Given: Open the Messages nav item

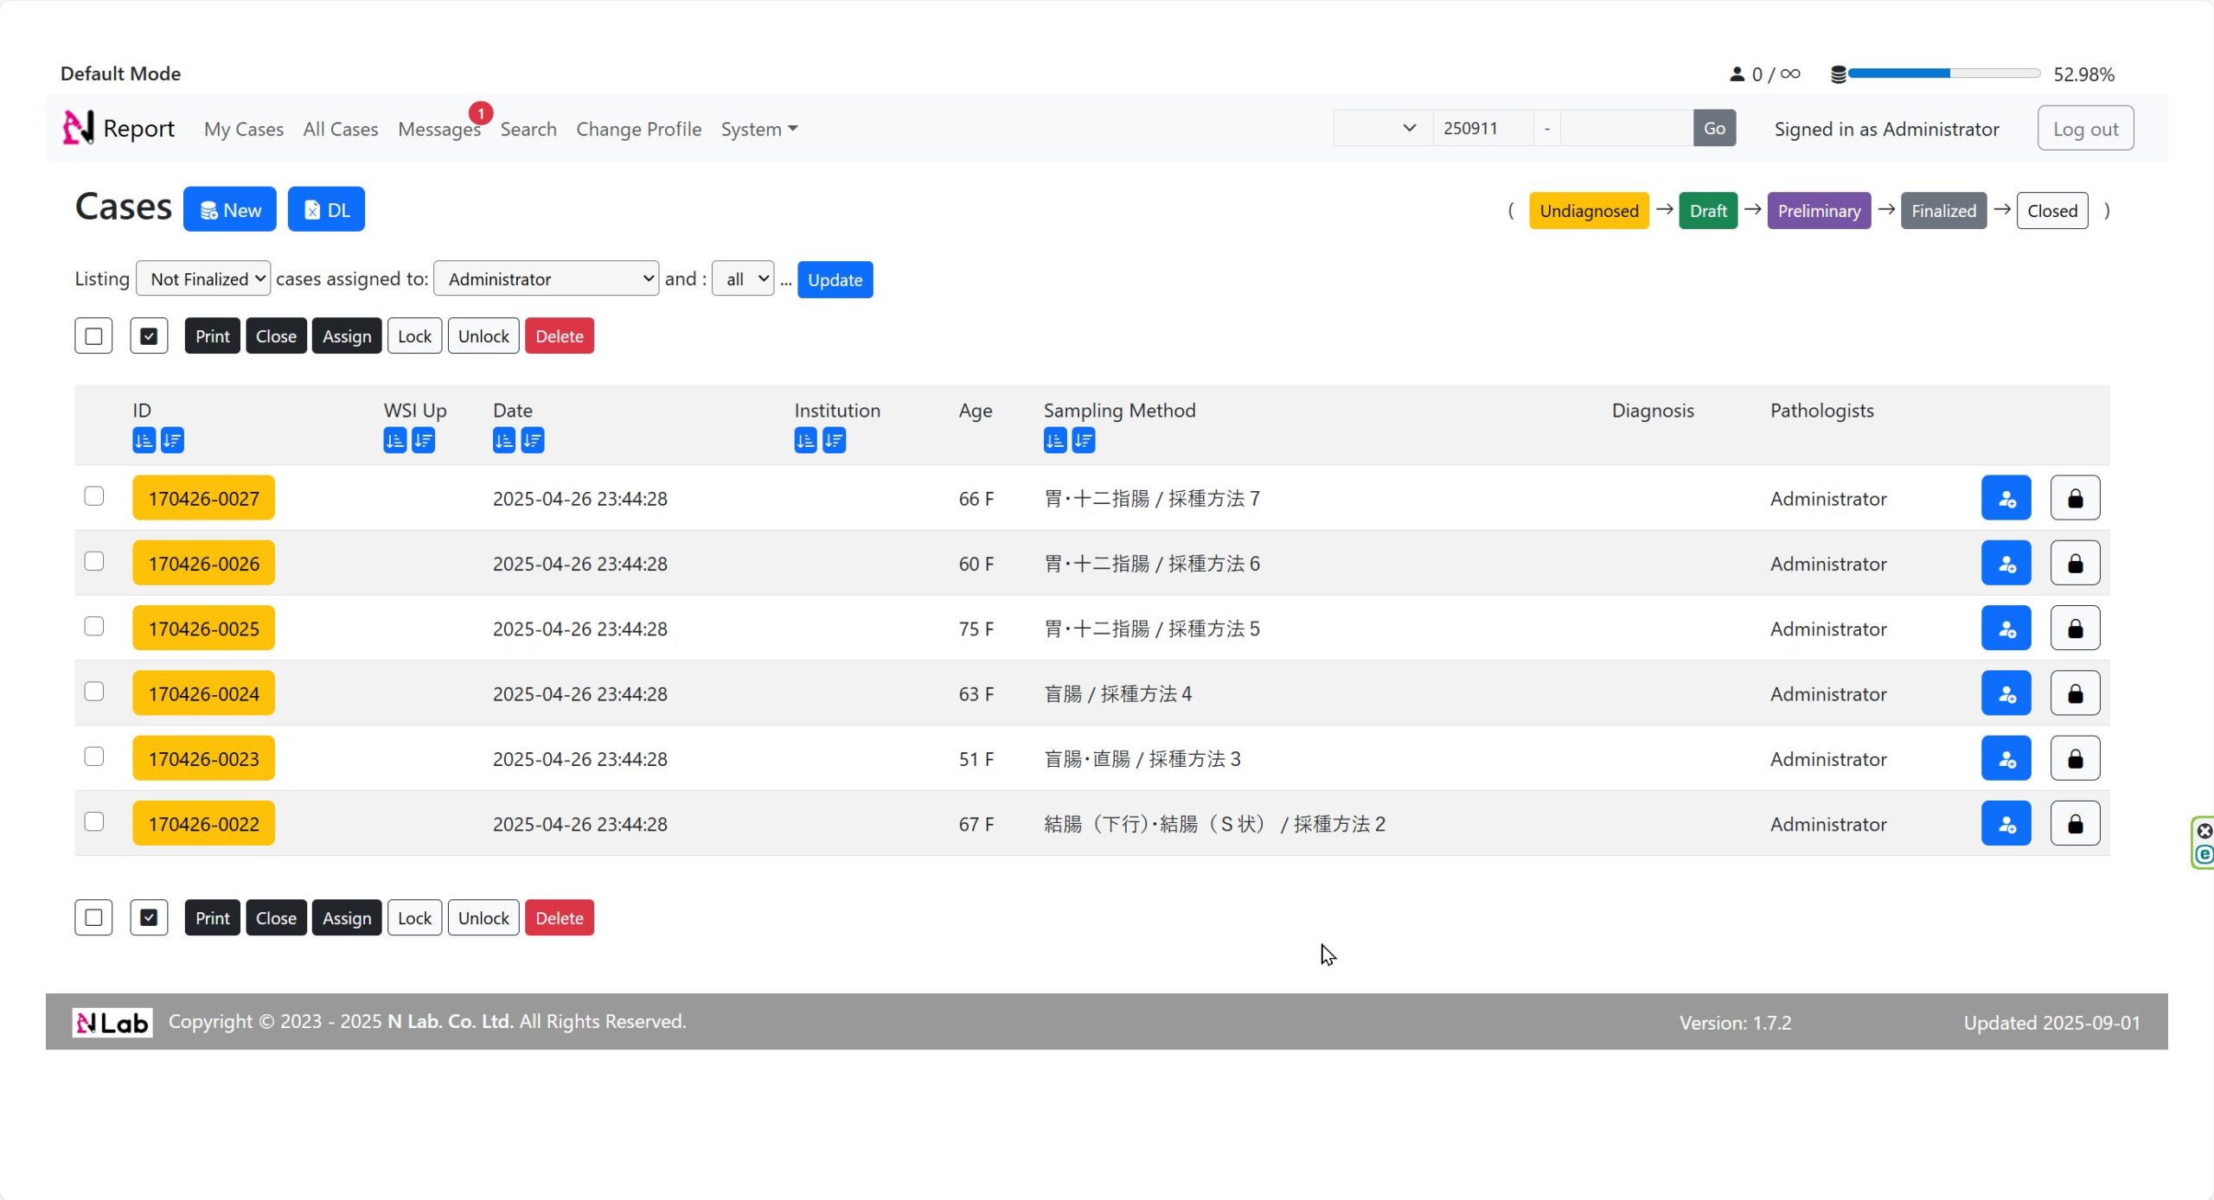Looking at the screenshot, I should coord(438,129).
